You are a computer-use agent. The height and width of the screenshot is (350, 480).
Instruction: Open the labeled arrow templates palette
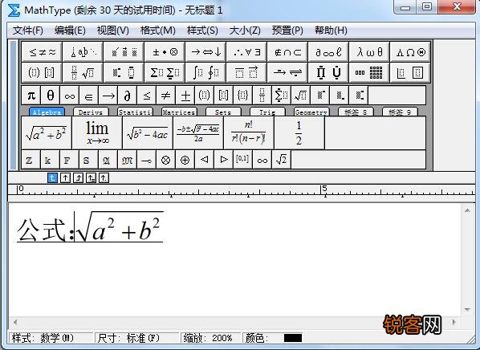click(x=287, y=72)
